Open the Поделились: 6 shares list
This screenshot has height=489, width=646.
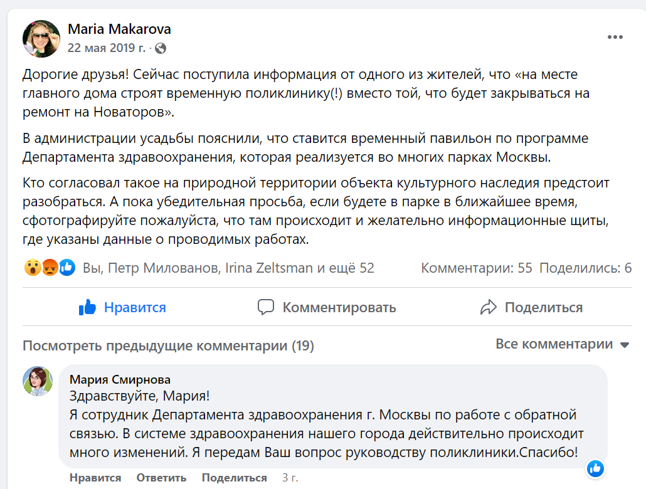click(585, 268)
